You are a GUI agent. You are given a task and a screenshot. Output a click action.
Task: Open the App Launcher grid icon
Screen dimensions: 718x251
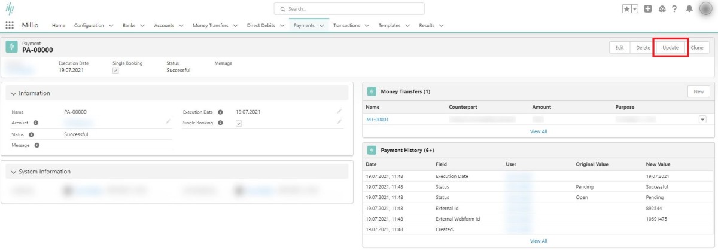pyautogui.click(x=10, y=25)
